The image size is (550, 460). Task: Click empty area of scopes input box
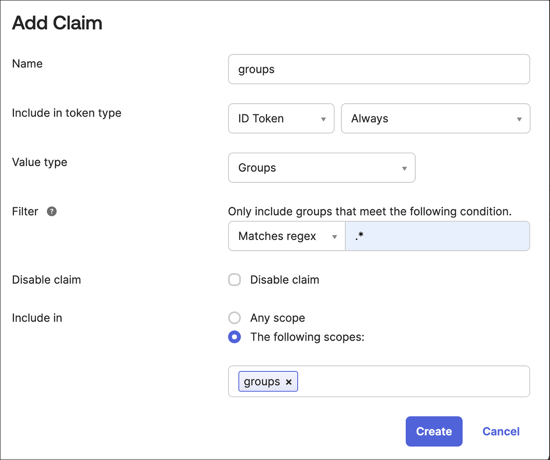(412, 382)
